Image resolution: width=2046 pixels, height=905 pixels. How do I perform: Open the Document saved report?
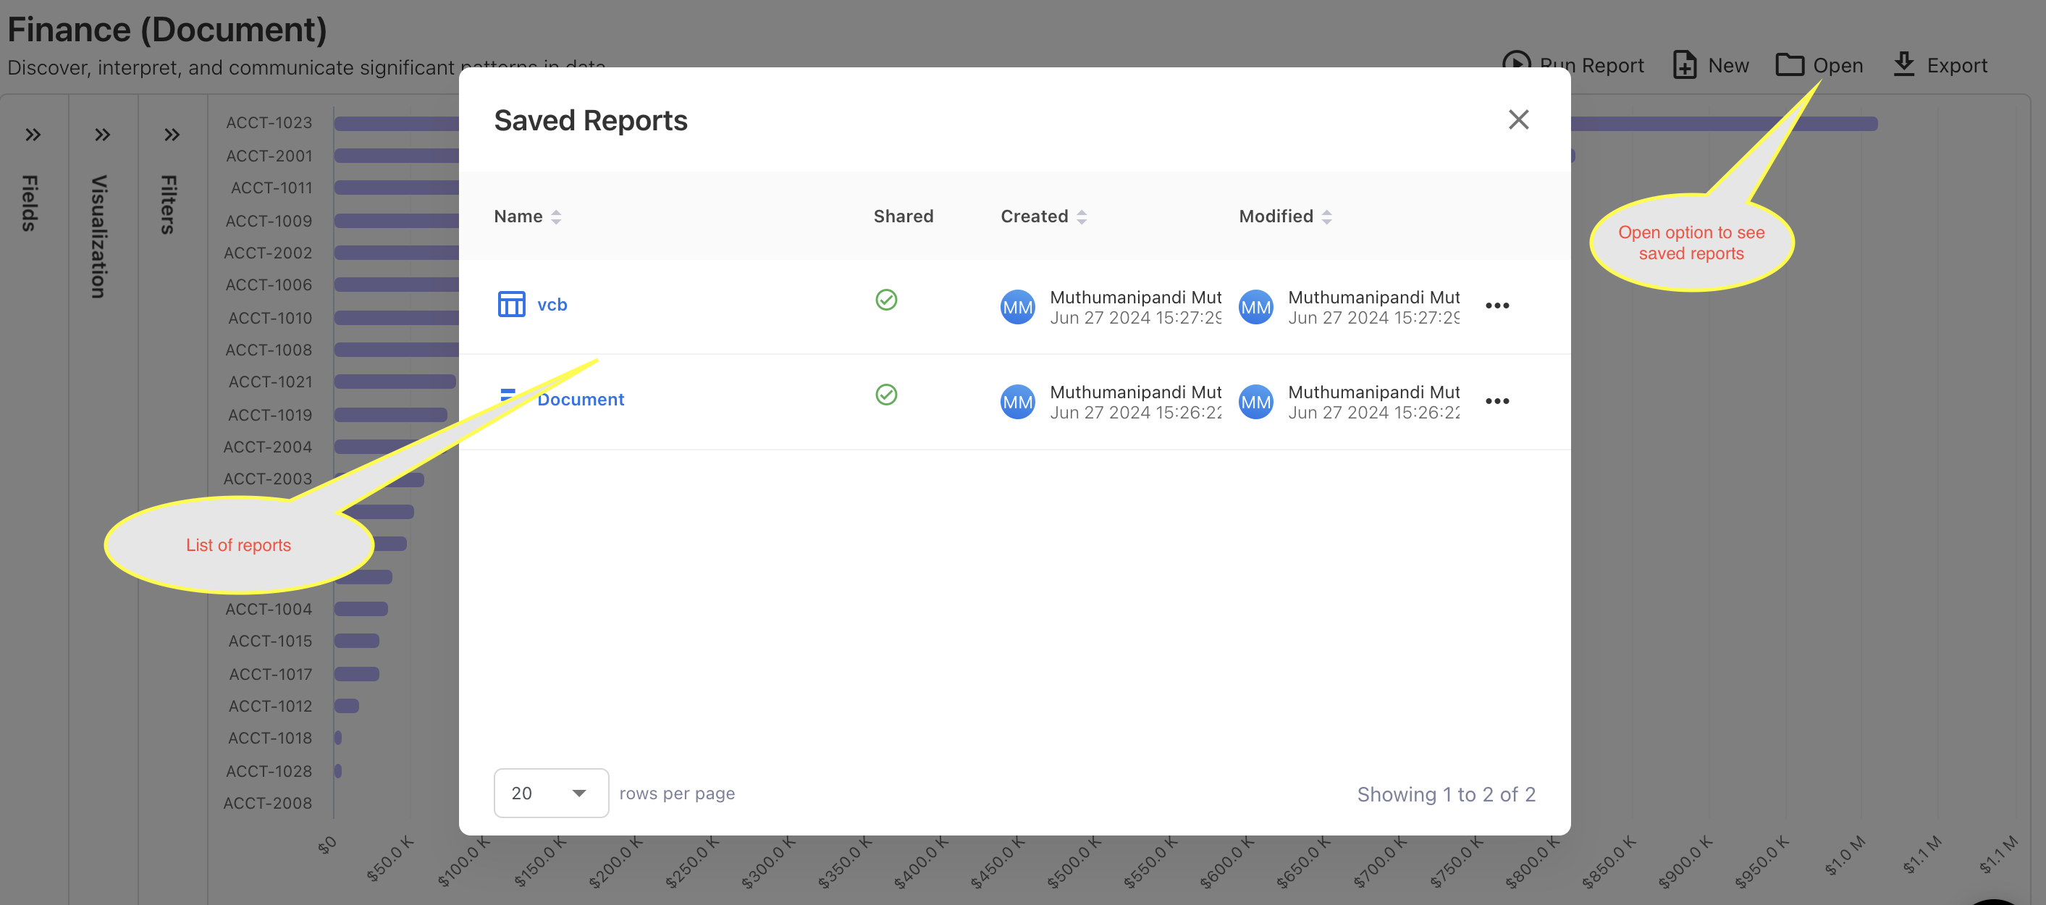(580, 400)
